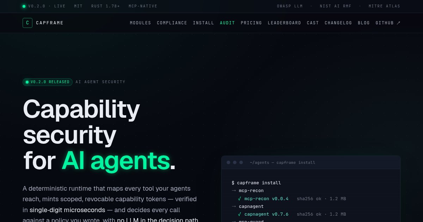Image resolution: width=423 pixels, height=222 pixels.
Task: Click the '~/agents — capframe install' terminal title
Action: pos(283,162)
